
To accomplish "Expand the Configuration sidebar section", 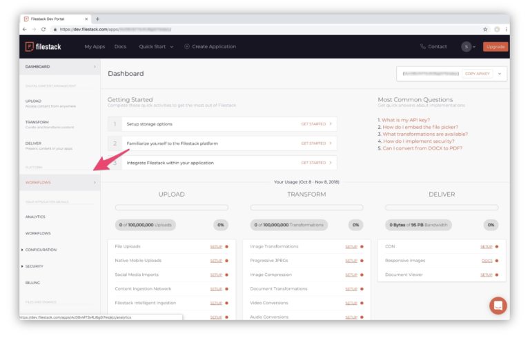I will pyautogui.click(x=41, y=250).
